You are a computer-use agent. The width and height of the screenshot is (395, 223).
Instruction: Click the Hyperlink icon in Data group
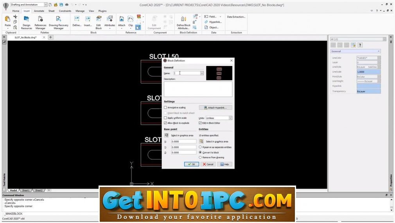click(206, 22)
